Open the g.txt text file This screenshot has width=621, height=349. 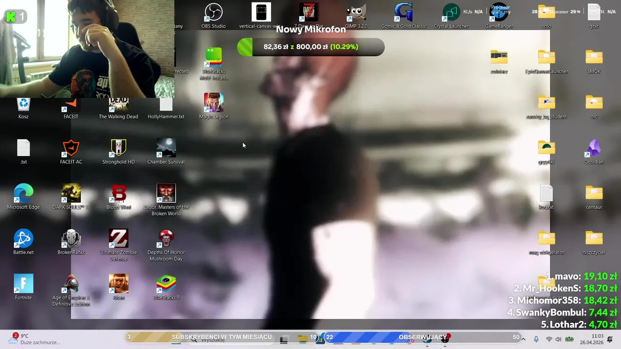594,16
